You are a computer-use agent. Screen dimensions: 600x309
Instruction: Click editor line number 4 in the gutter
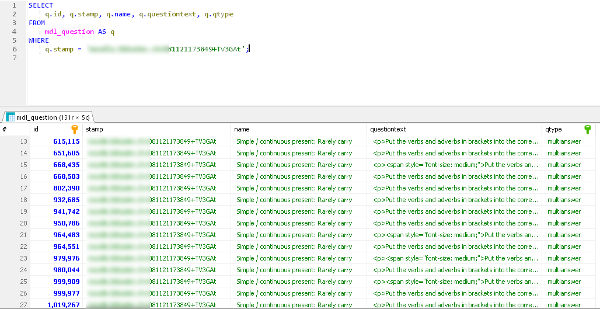pyautogui.click(x=14, y=32)
